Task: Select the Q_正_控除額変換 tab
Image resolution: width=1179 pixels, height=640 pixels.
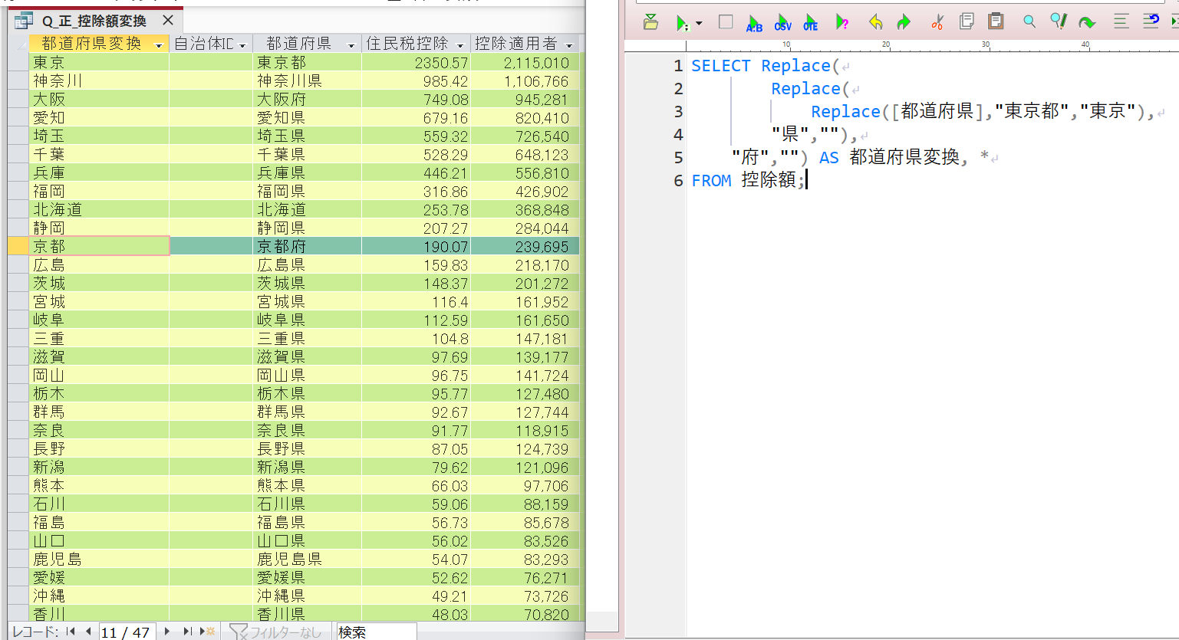Action: pos(94,21)
